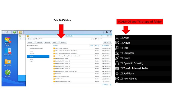
Task: Open the Create dropdown menu
Action: (x=39, y=42)
